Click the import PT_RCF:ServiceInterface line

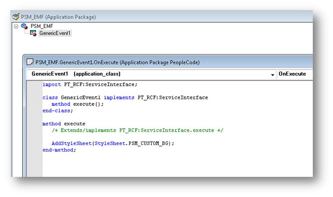click(90, 84)
